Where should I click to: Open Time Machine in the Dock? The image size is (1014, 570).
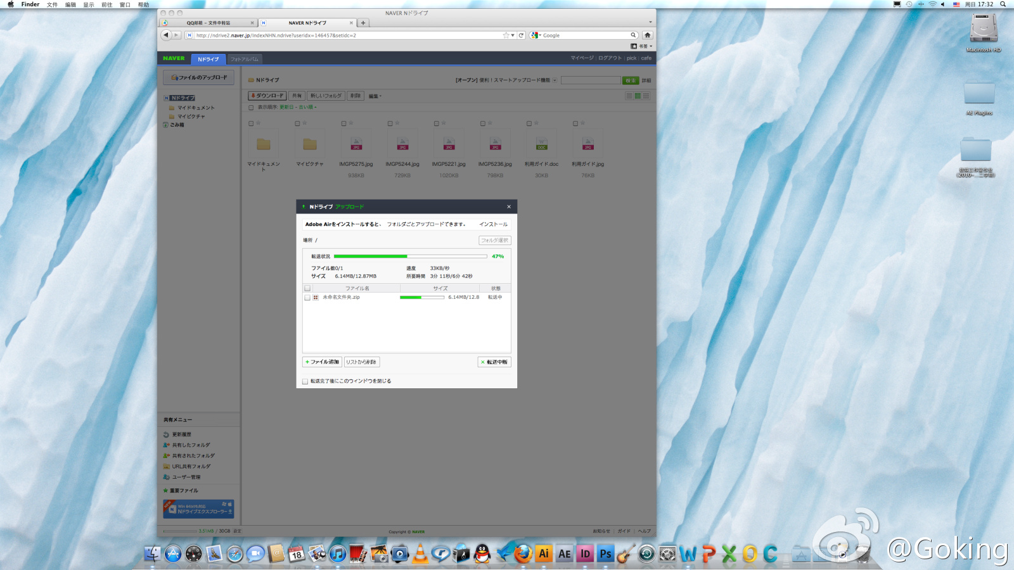pyautogui.click(x=646, y=554)
